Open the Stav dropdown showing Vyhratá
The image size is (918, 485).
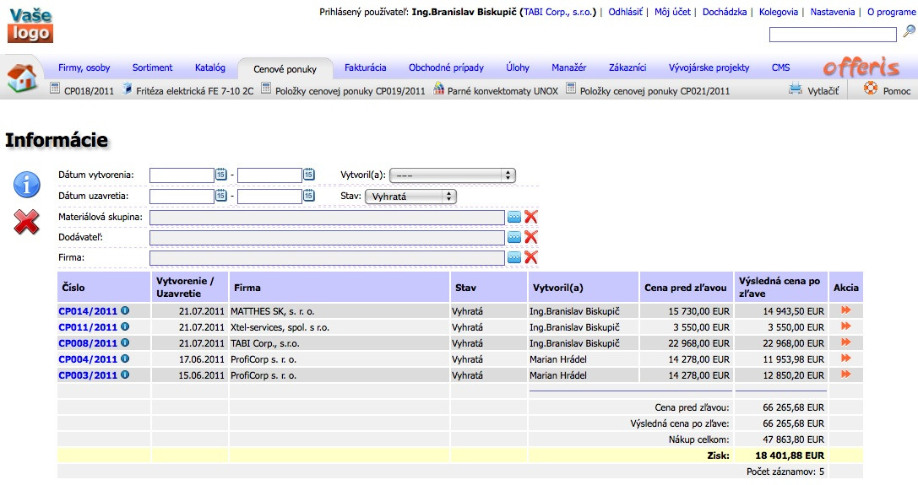point(410,197)
